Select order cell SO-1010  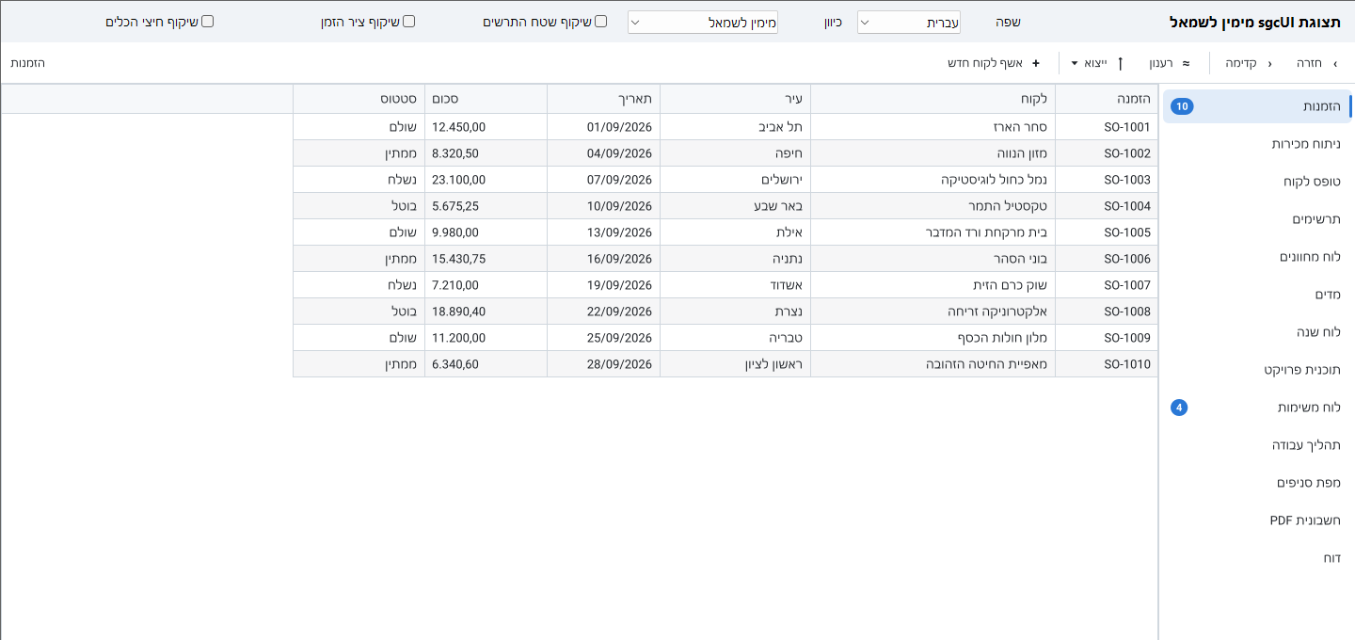point(1107,364)
